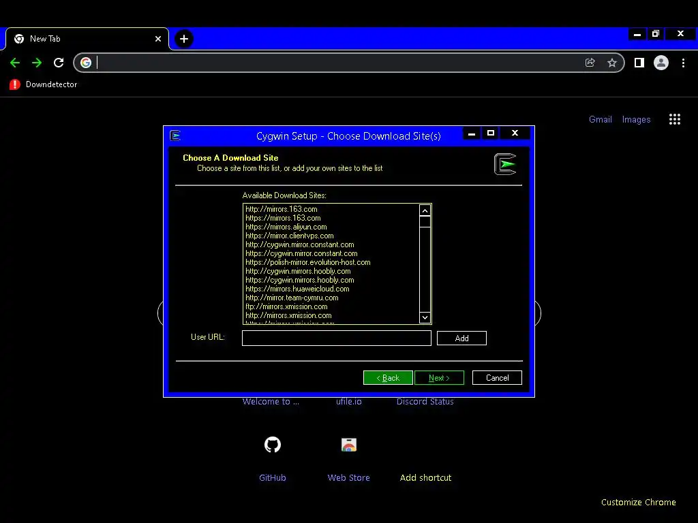Open Images link
698x523 pixels.
click(636, 119)
